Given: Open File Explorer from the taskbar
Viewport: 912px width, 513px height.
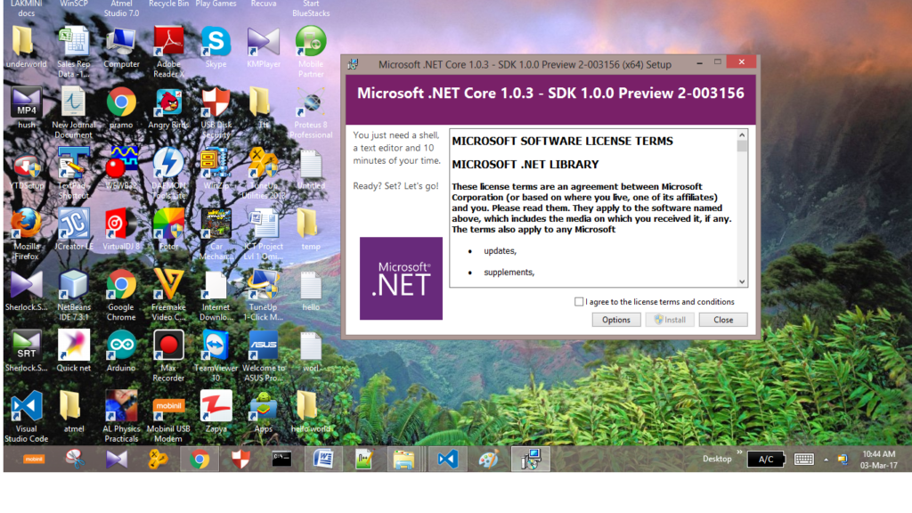Looking at the screenshot, I should (x=403, y=460).
